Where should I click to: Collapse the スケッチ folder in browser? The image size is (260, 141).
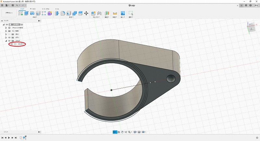pos(6,41)
